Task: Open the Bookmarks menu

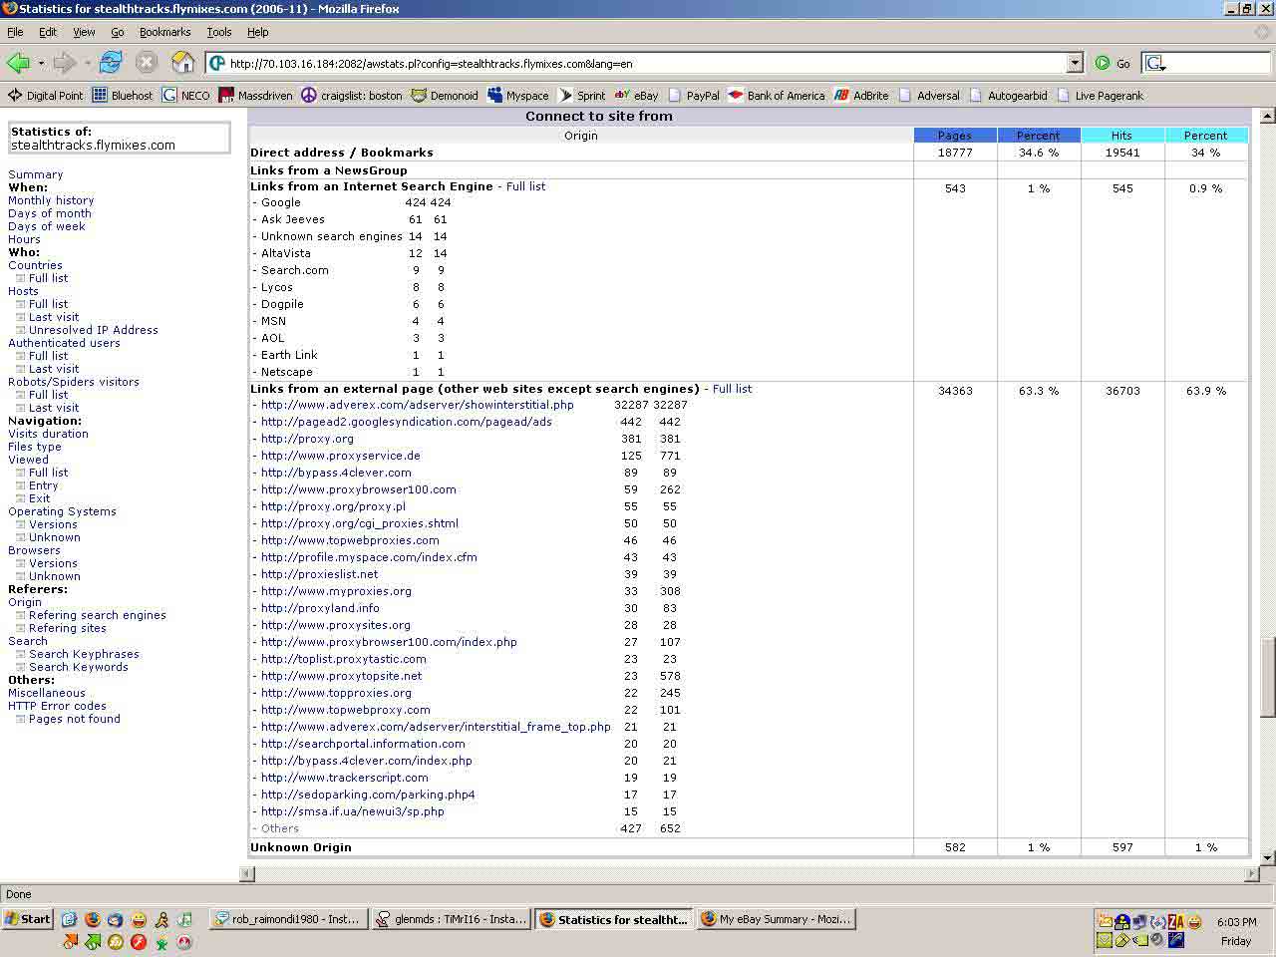Action: point(164,32)
